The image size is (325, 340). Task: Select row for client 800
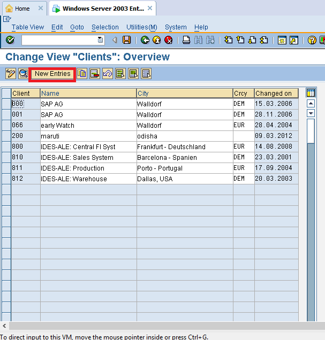pos(6,146)
